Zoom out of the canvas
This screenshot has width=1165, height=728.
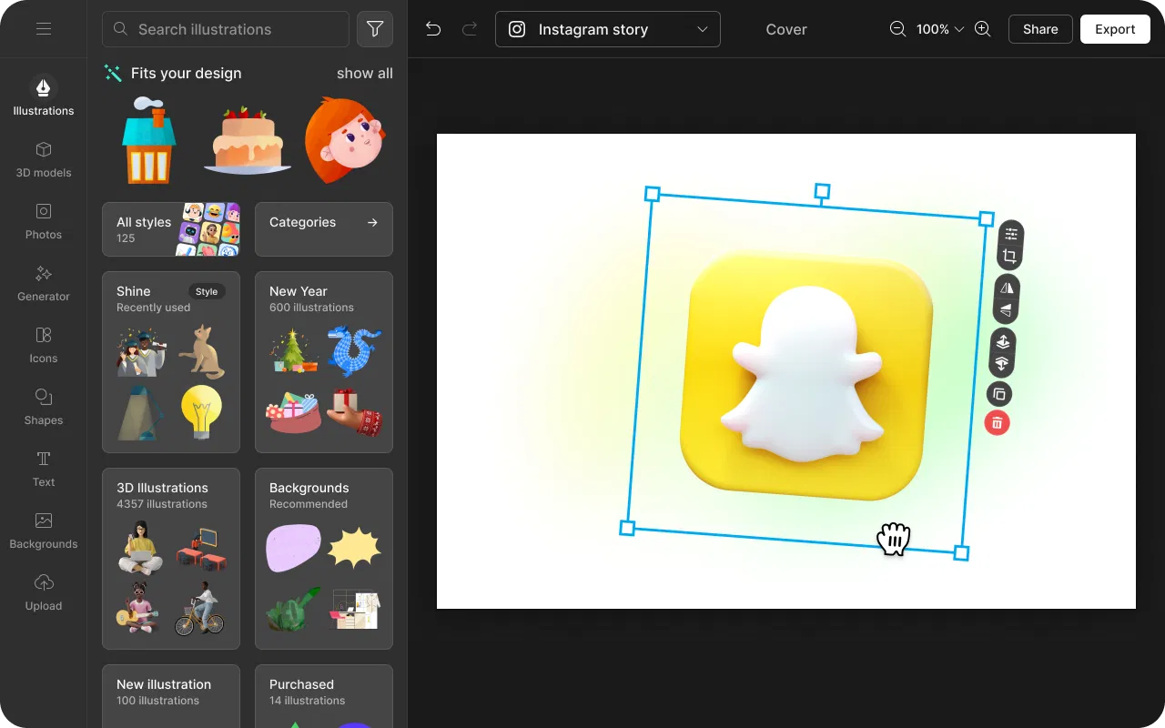click(x=897, y=29)
